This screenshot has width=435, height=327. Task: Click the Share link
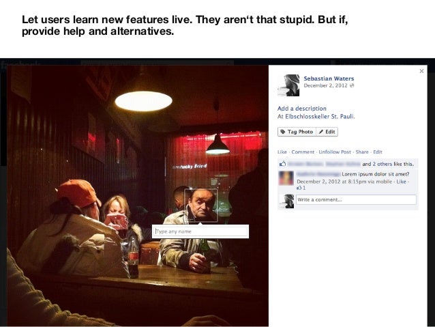tap(362, 152)
